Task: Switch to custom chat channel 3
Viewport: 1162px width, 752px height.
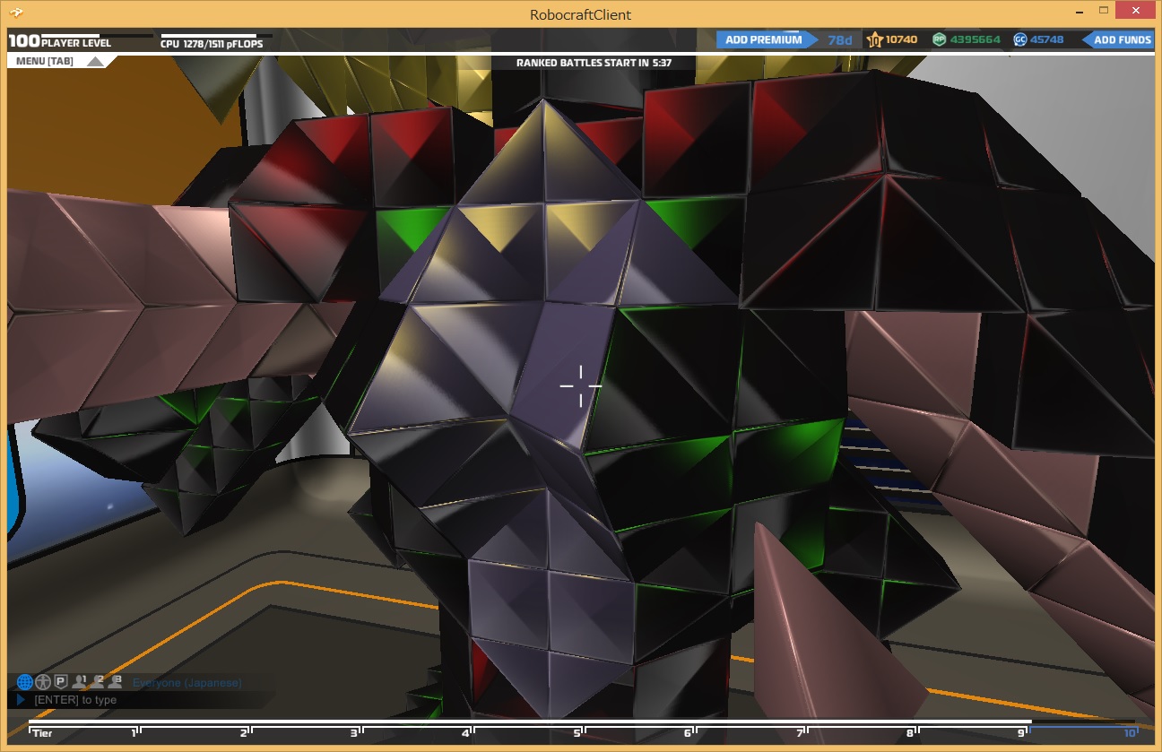Action: pos(115,682)
